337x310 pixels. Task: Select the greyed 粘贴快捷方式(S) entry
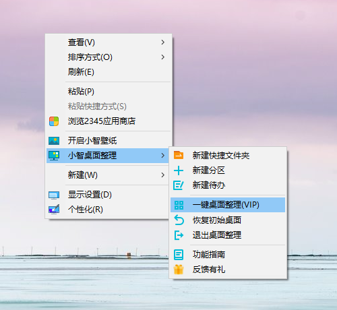[x=109, y=106]
